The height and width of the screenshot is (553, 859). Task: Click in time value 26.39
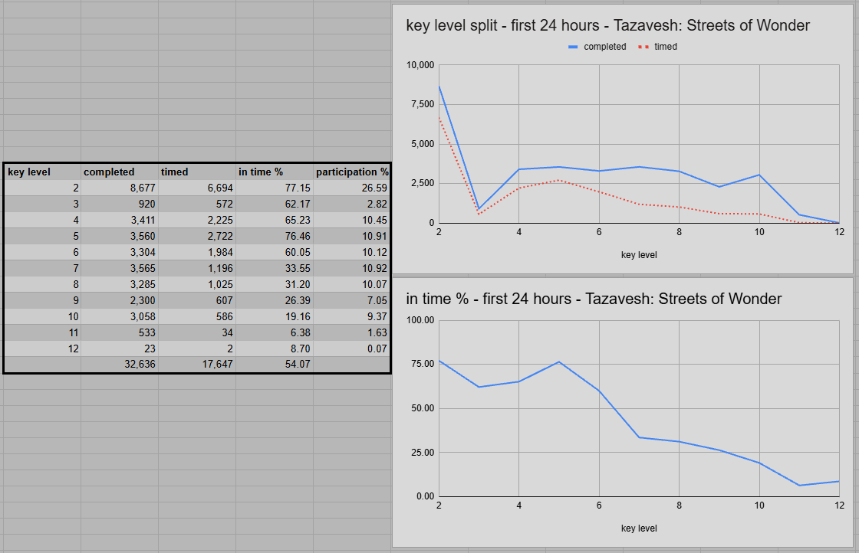275,300
